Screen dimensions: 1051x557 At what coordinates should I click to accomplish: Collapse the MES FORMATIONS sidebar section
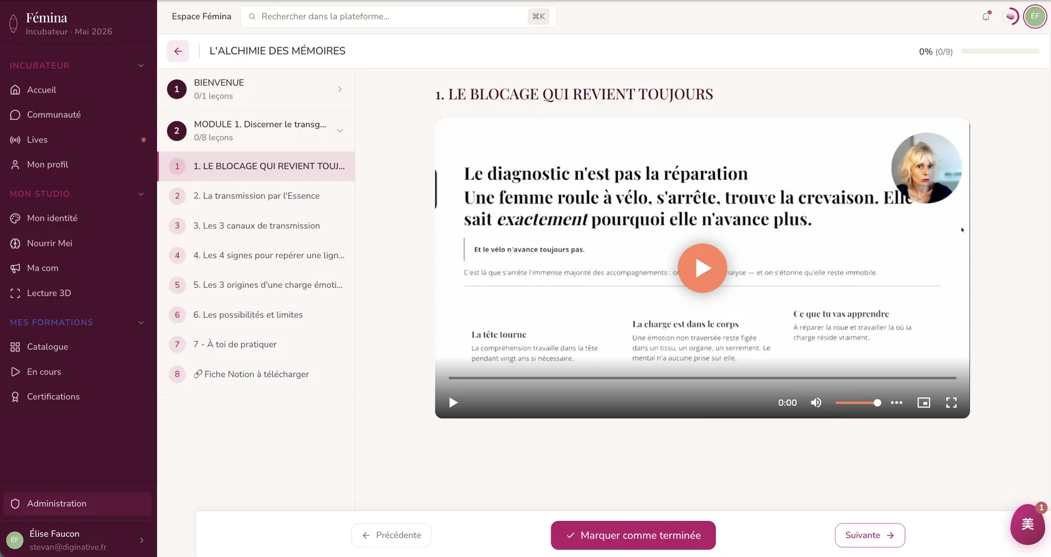pos(141,323)
